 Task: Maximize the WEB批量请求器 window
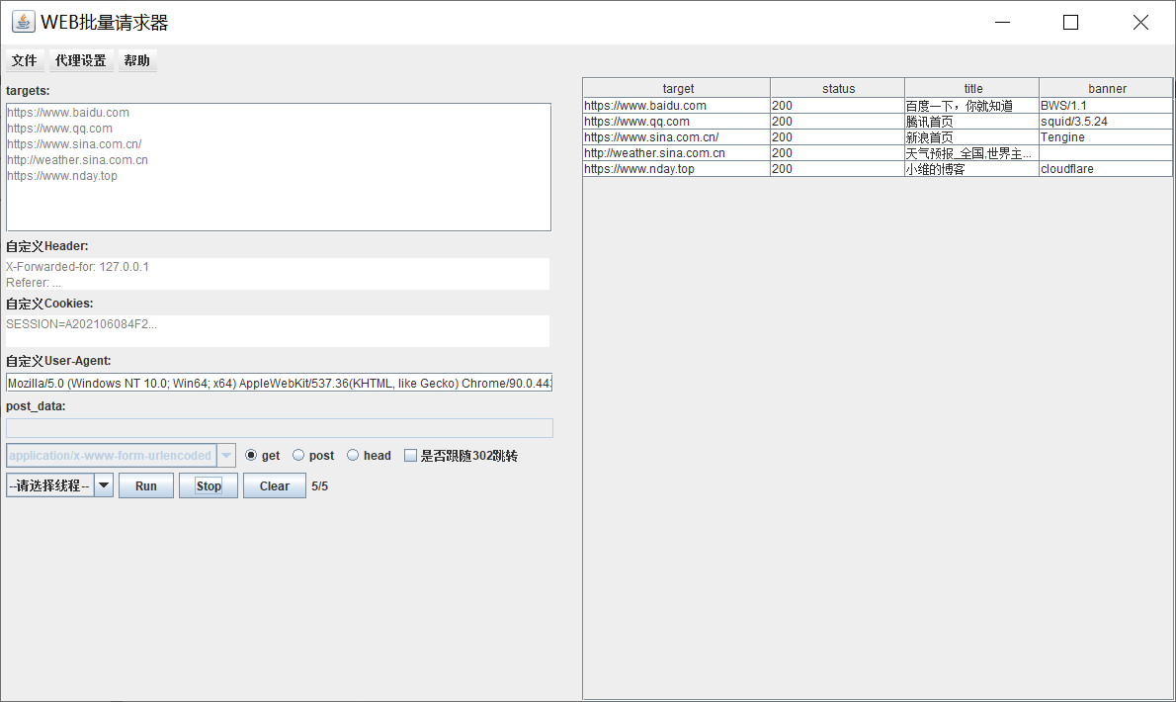pos(1071,23)
